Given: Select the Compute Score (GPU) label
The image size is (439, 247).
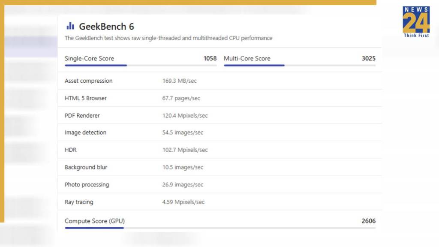Looking at the screenshot, I should pyautogui.click(x=95, y=221).
